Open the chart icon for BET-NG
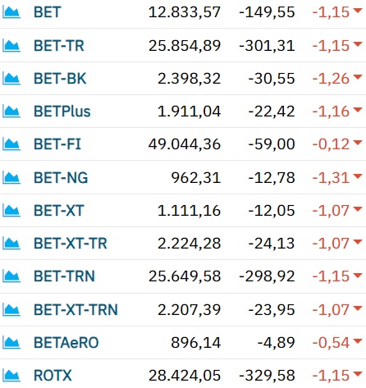The image size is (366, 388). 11,178
